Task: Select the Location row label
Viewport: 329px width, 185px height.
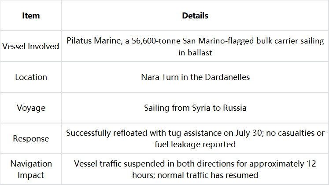Action: coord(31,77)
